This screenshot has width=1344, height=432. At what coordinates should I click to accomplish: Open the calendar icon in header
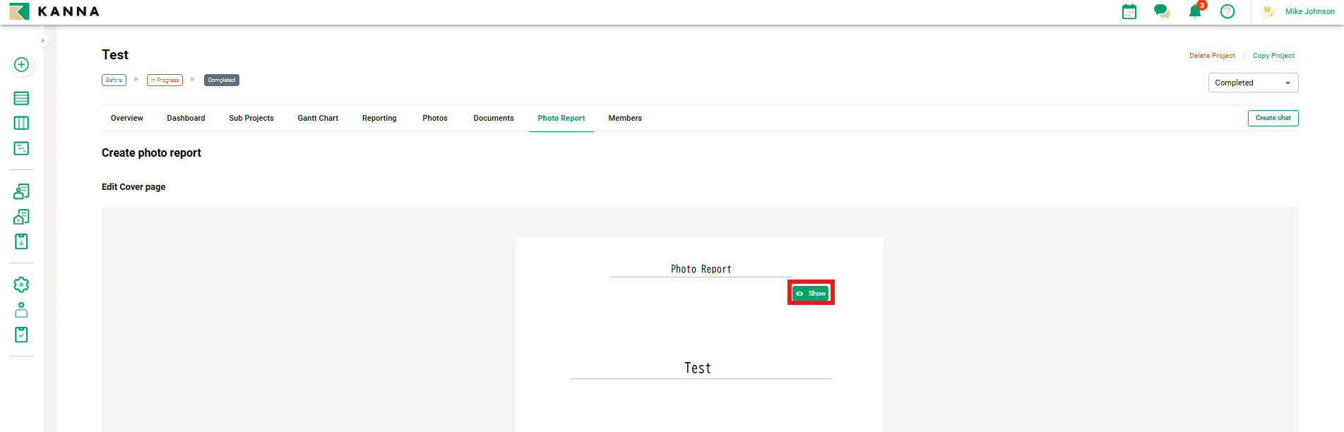pyautogui.click(x=1129, y=12)
